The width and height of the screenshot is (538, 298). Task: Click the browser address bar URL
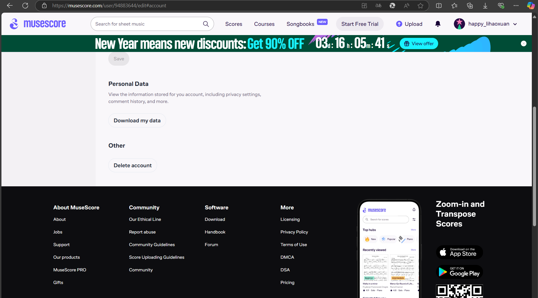click(109, 6)
